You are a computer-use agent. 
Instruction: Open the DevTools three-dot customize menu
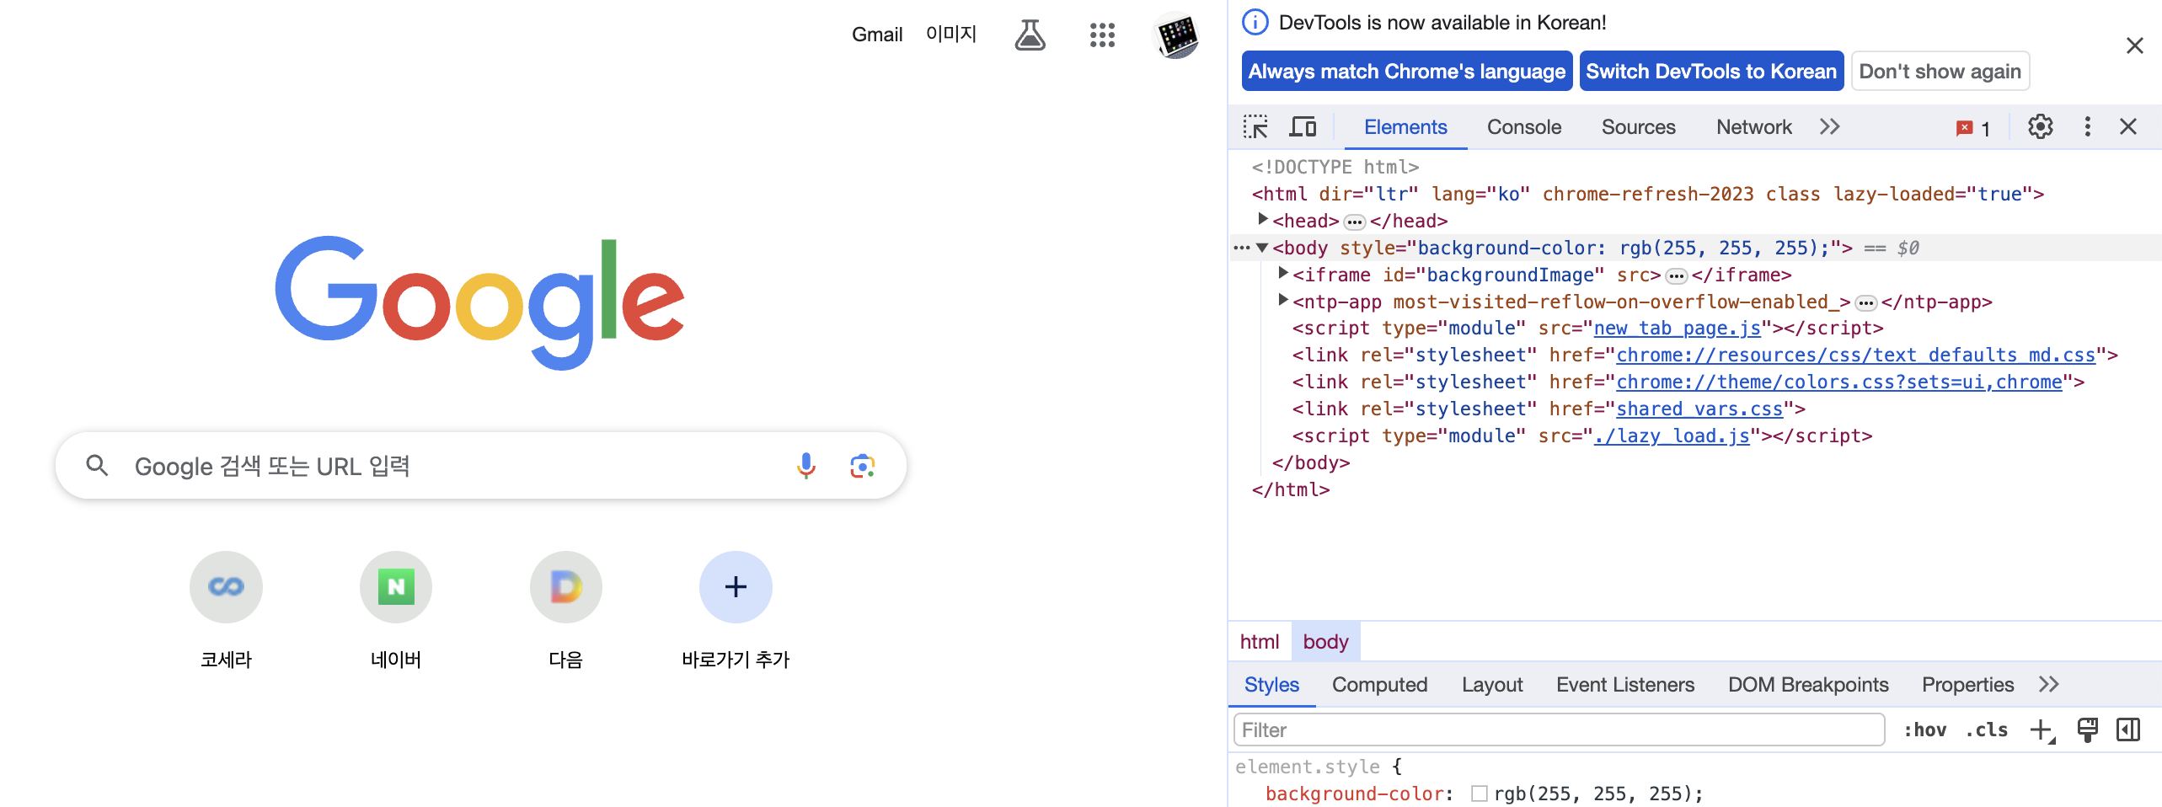2087,127
